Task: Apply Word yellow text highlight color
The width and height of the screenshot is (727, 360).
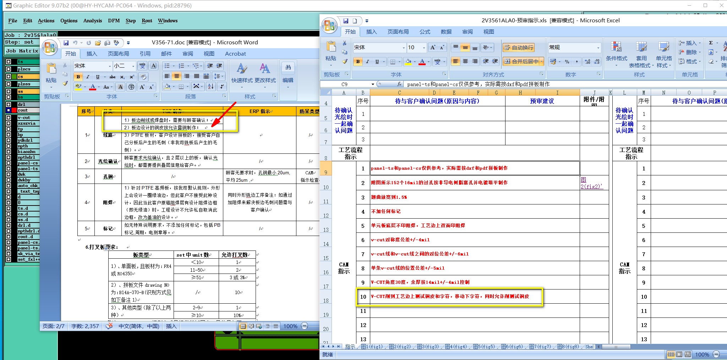Action: click(78, 87)
